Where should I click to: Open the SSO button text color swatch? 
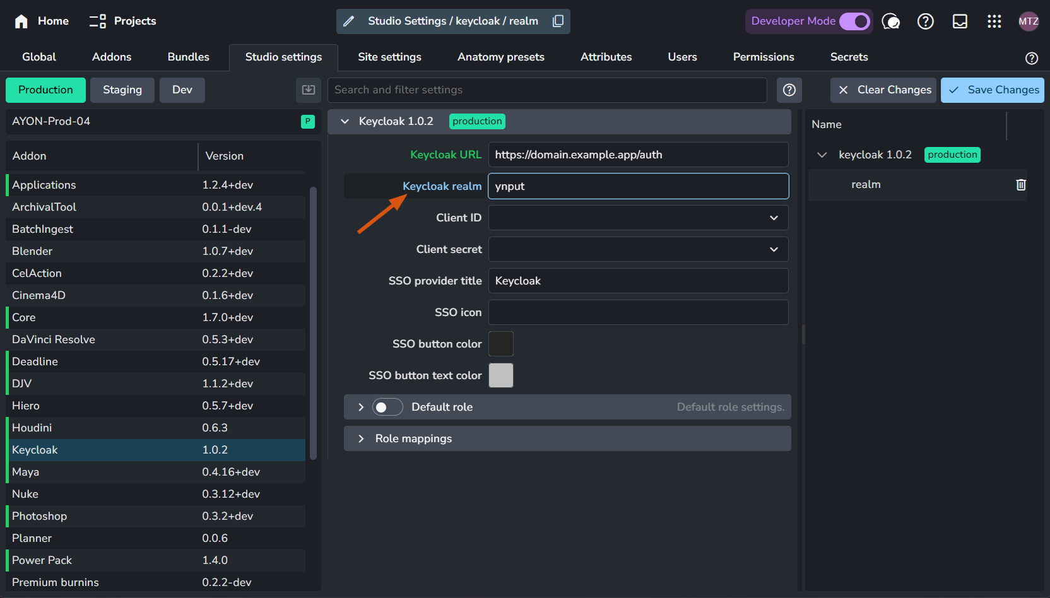pyautogui.click(x=501, y=375)
